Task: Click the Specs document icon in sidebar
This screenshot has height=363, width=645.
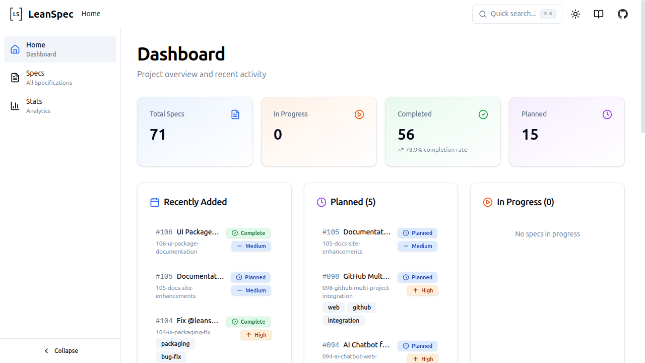Action: coord(15,77)
